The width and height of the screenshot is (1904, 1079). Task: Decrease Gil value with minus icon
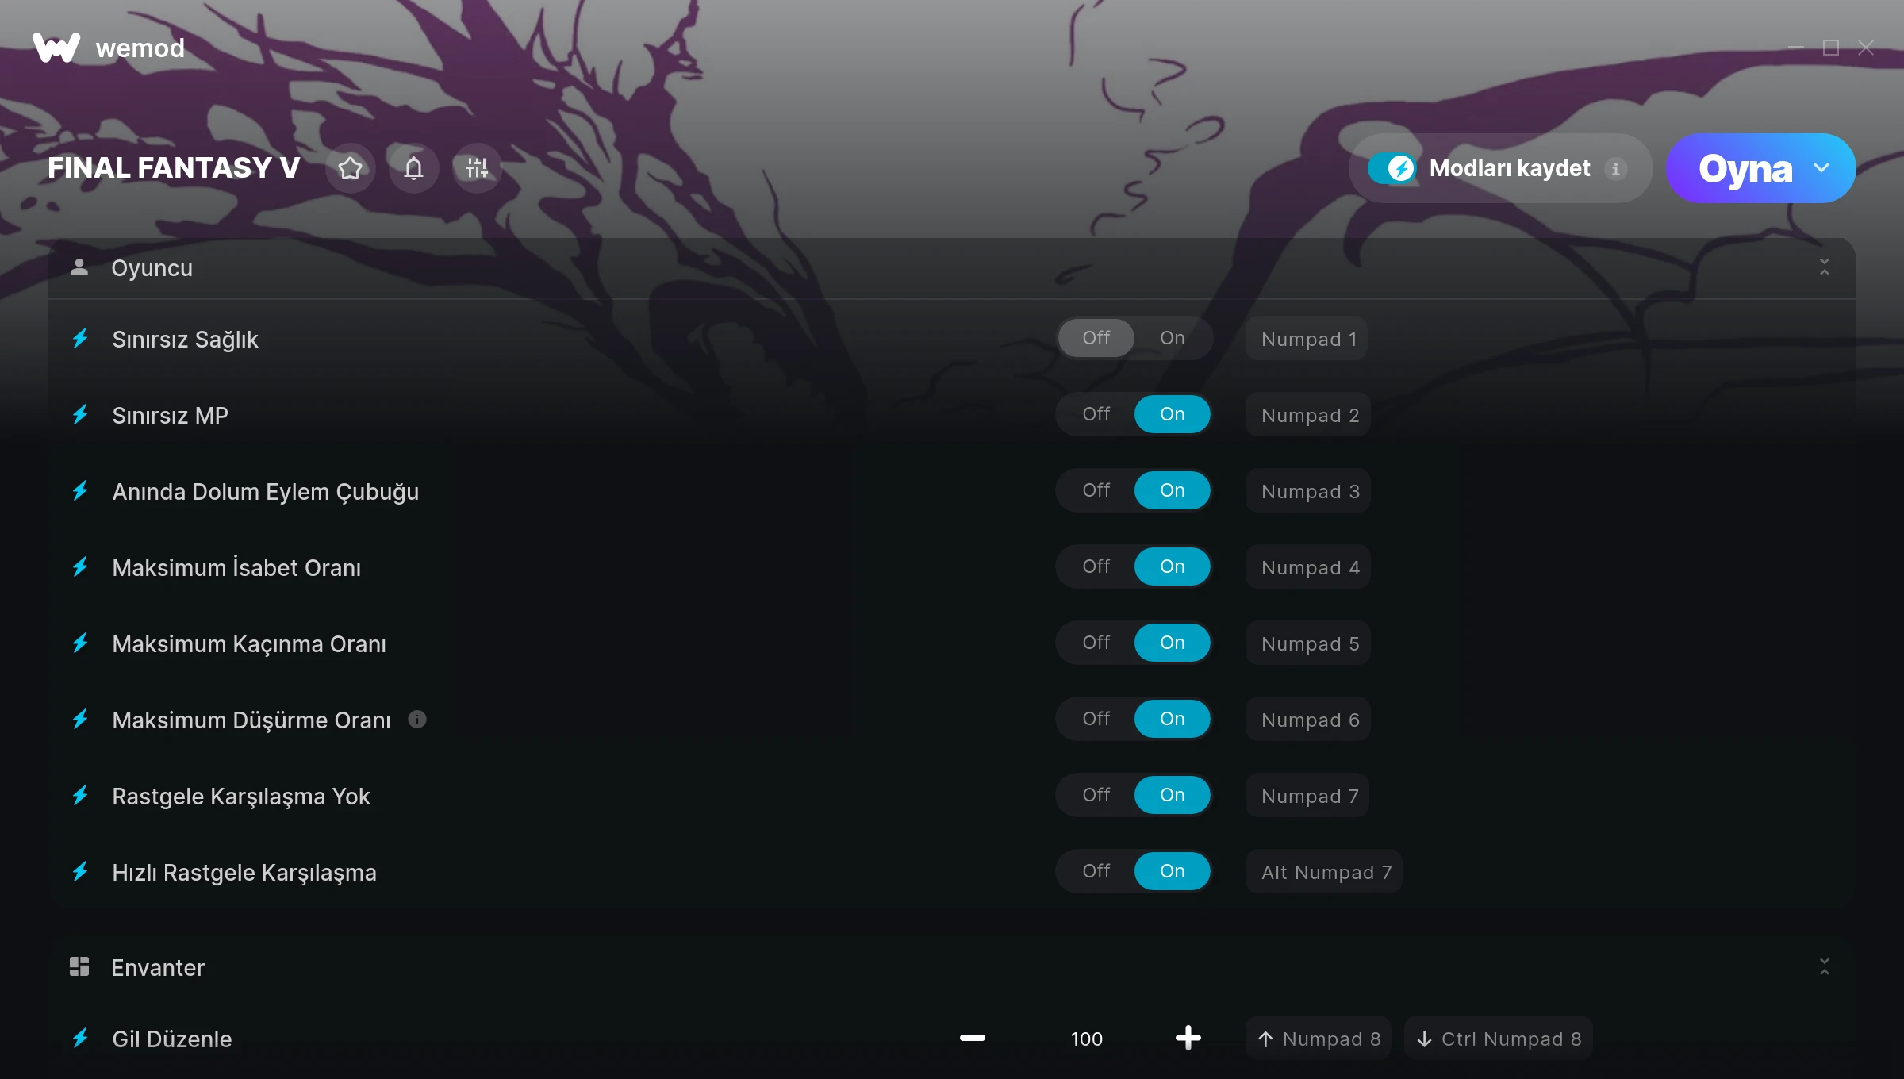click(973, 1038)
